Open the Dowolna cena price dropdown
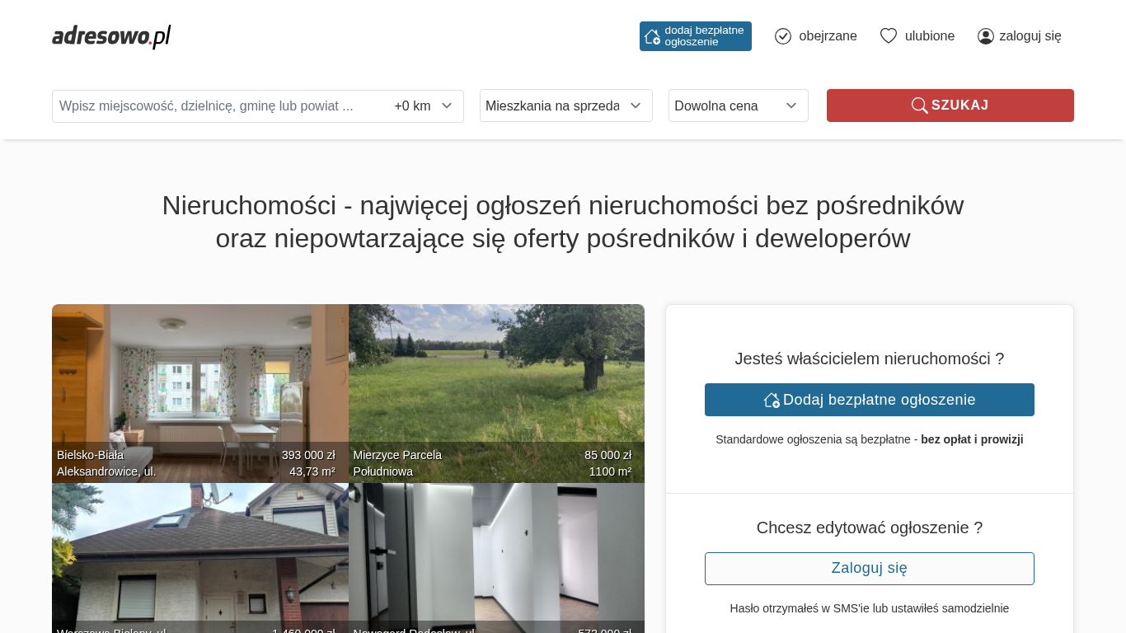Screen dimensions: 1126x633 738,105
